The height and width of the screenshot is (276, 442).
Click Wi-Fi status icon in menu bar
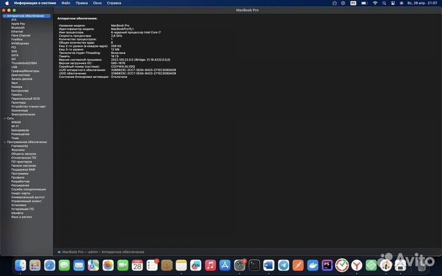coord(375,3)
